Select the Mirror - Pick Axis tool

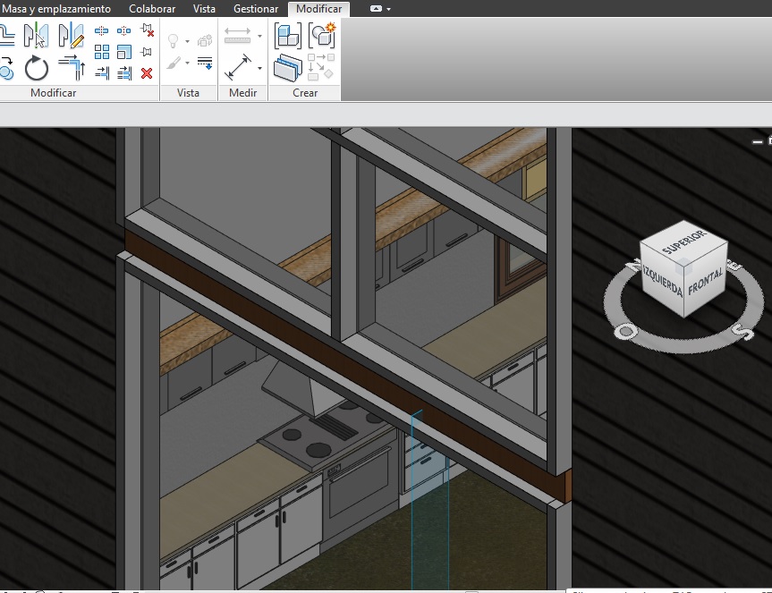(x=37, y=36)
